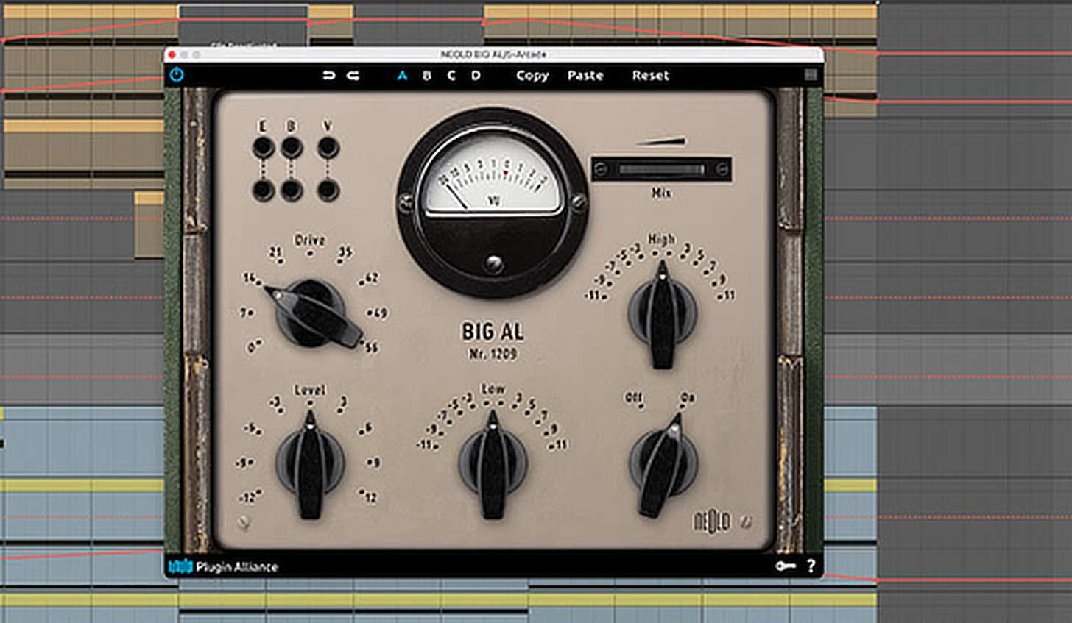Click the Copy button
Viewport: 1072px width, 623px height.
[532, 75]
